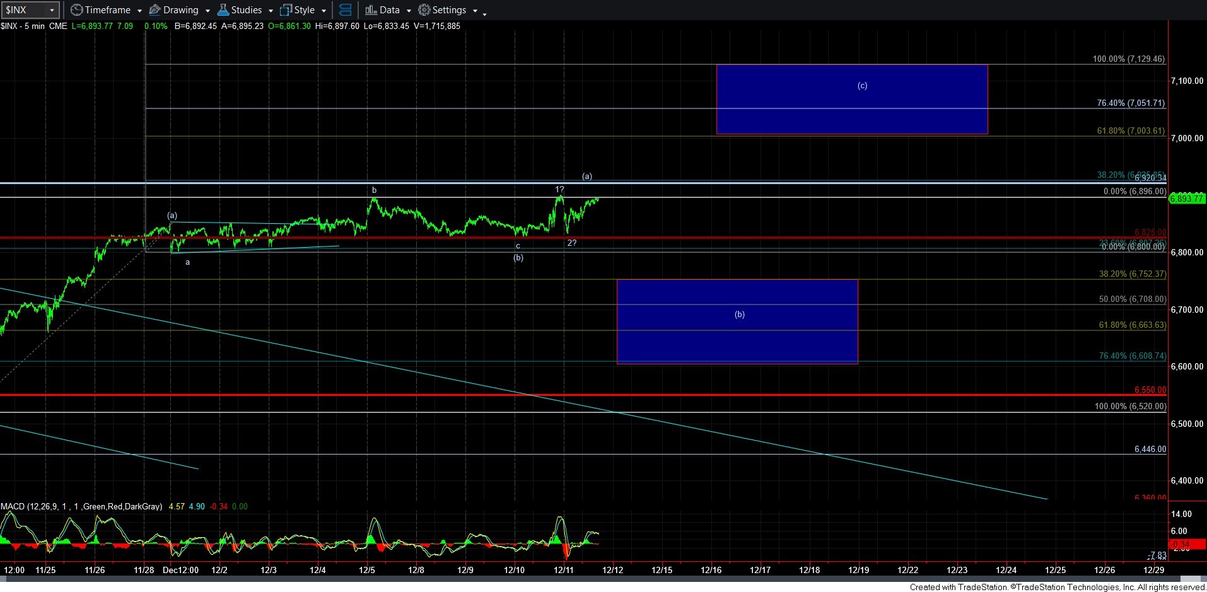Click the Studies flask icon
Screen dimensions: 1207x592
pyautogui.click(x=223, y=10)
